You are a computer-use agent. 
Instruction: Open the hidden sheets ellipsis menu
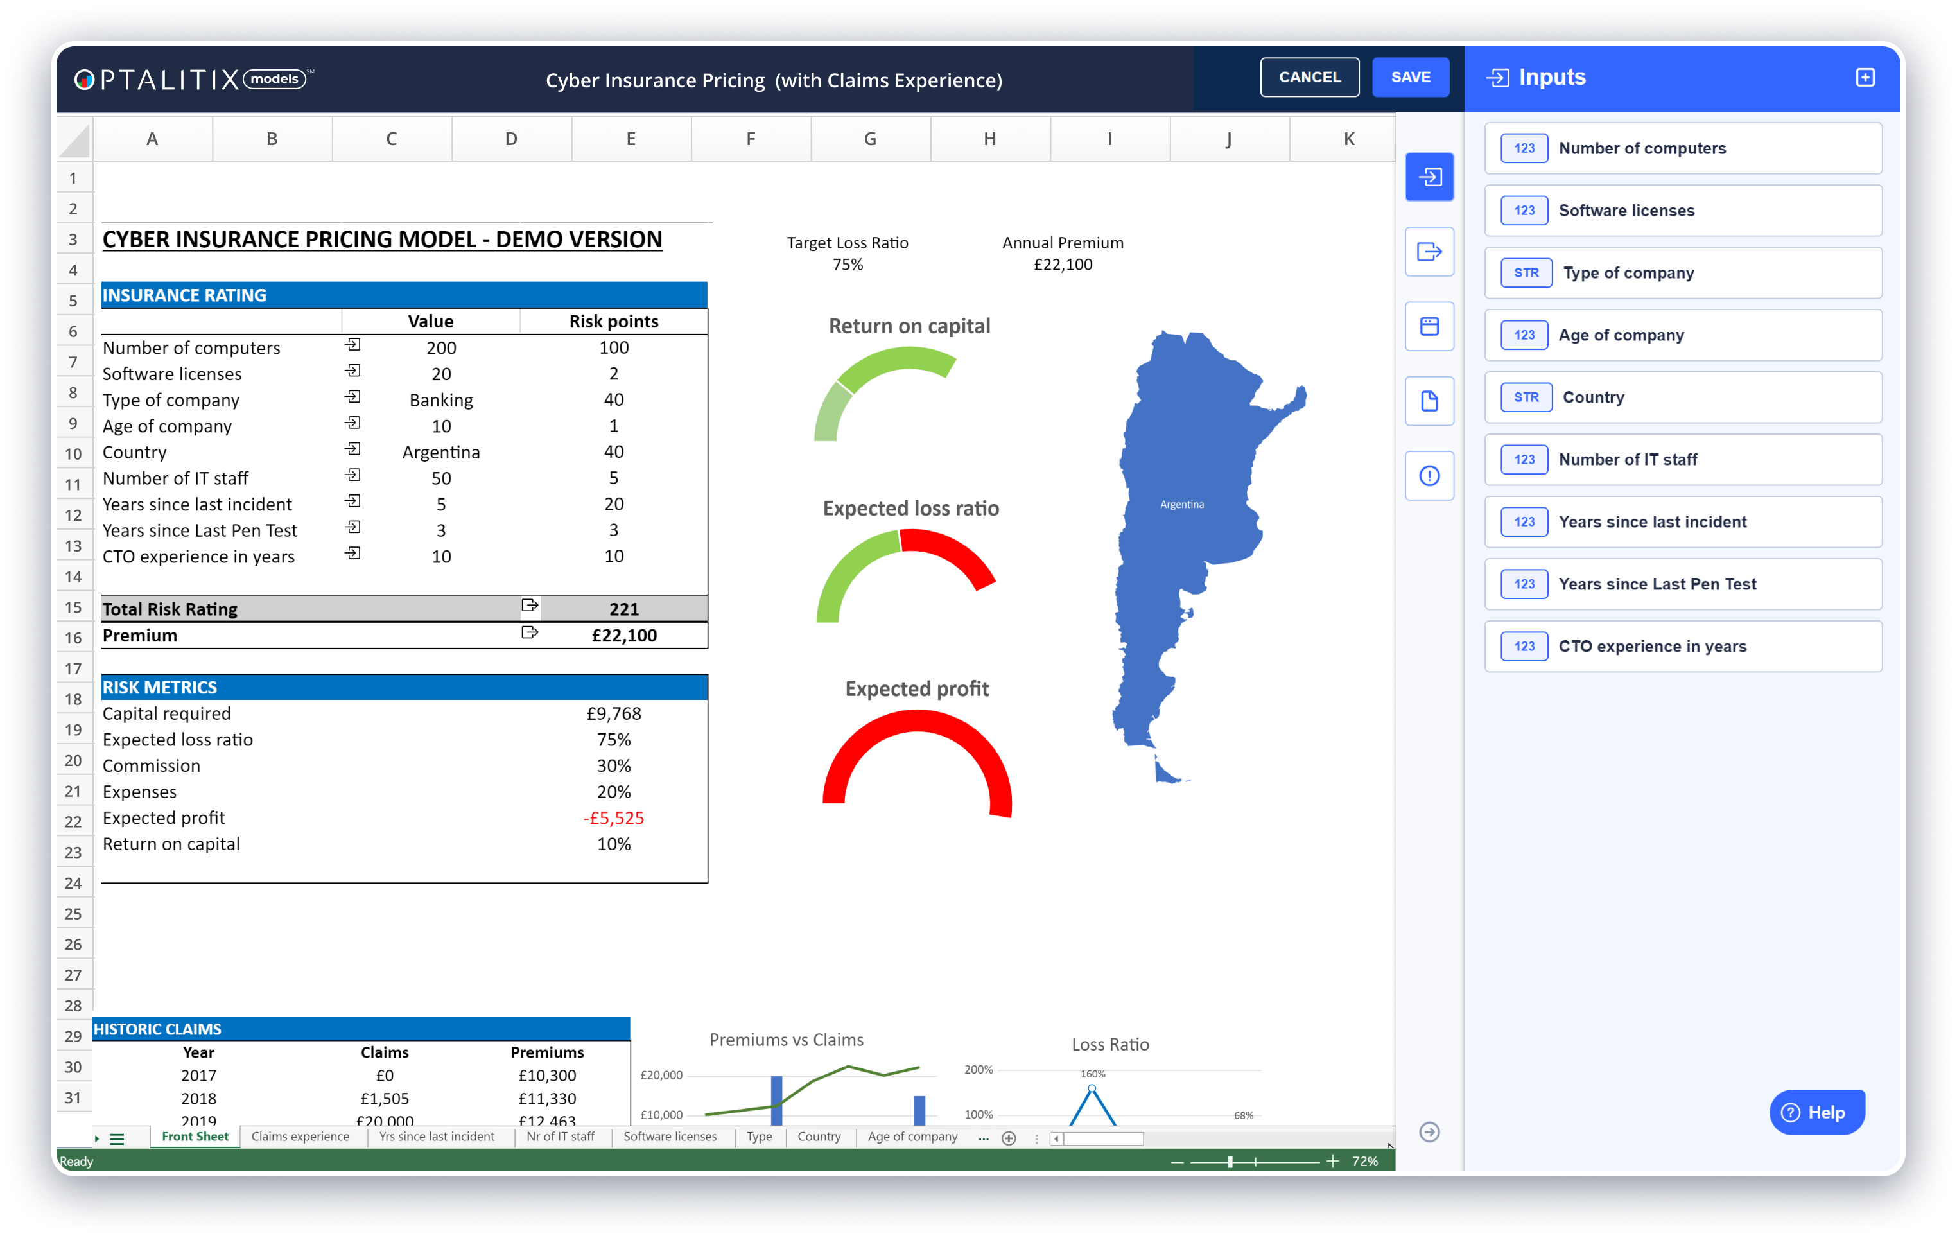point(984,1137)
